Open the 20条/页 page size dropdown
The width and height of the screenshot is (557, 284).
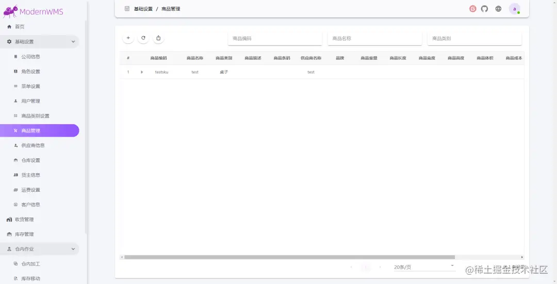[424, 267]
